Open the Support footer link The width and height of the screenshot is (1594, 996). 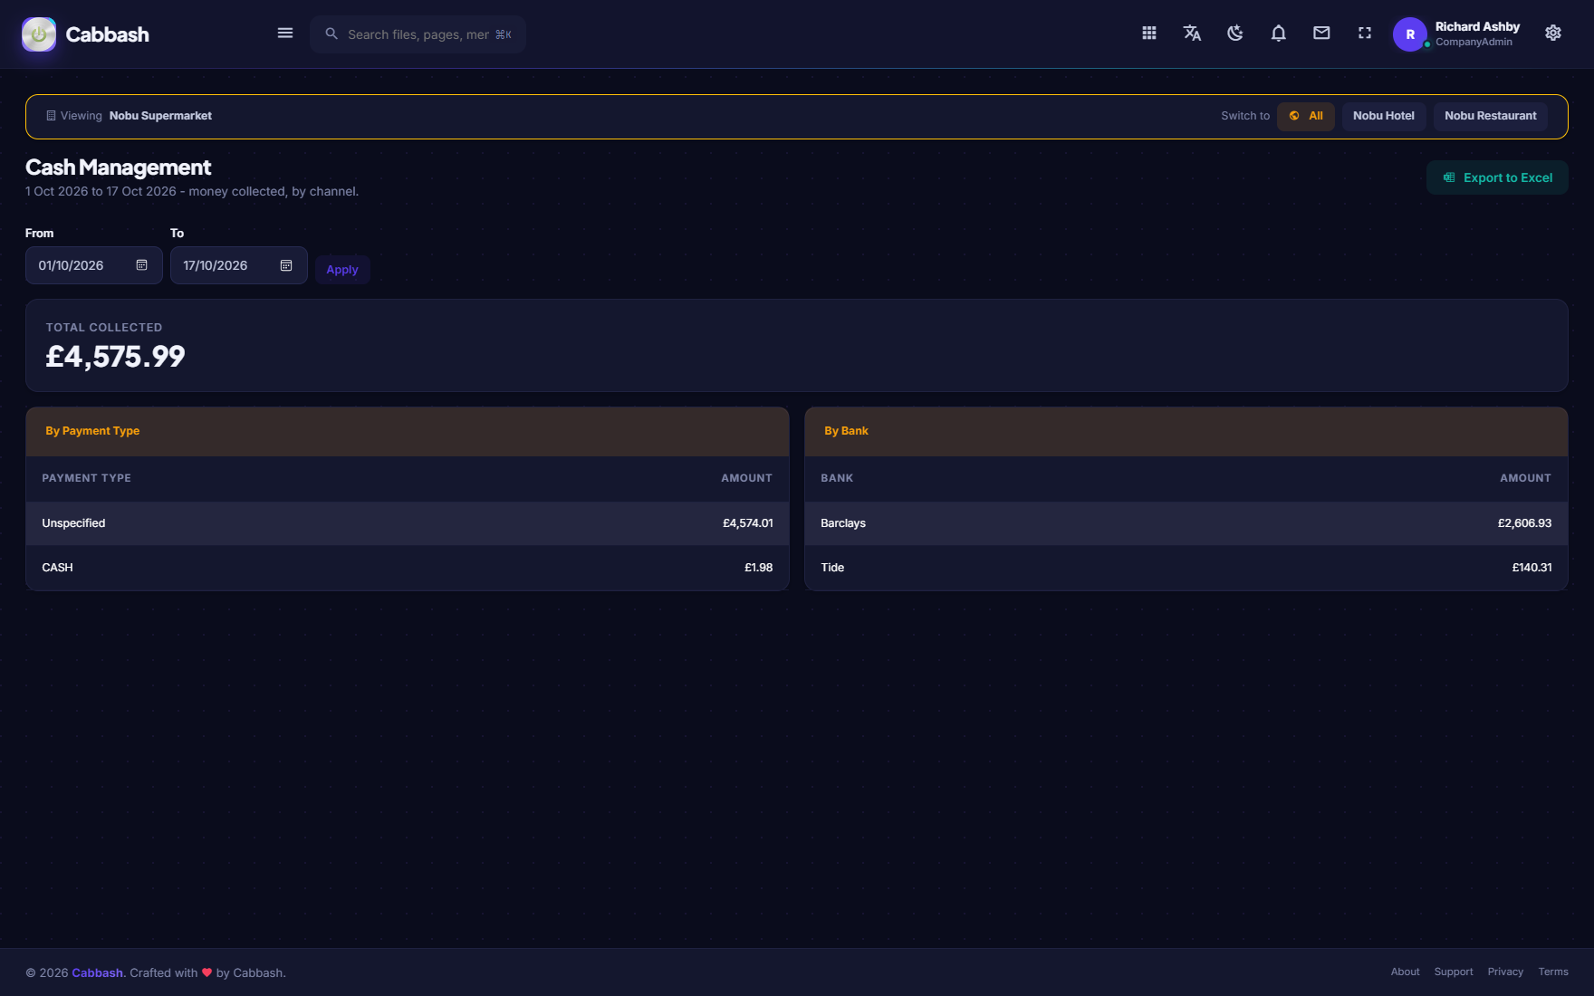pos(1454,972)
